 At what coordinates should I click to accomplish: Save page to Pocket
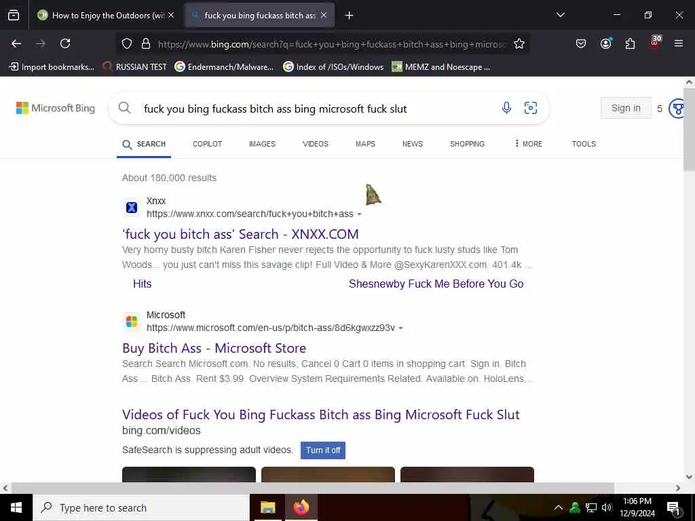coord(581,43)
